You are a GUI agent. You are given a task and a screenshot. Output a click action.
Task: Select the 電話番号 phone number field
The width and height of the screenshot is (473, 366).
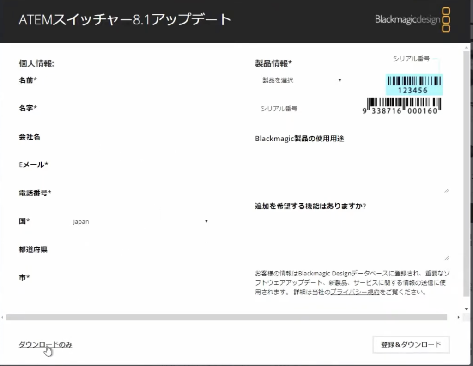(139, 193)
